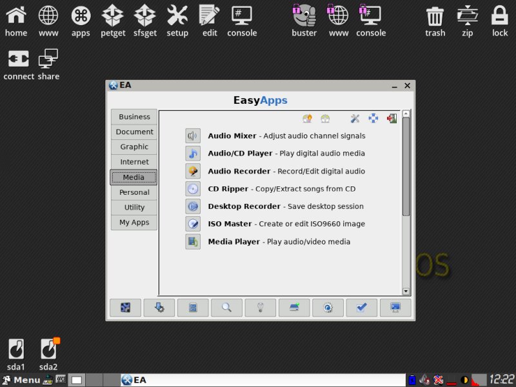Click the blue checkmark button in EasyApps toolbar
This screenshot has height=387, width=516.
tap(362, 308)
